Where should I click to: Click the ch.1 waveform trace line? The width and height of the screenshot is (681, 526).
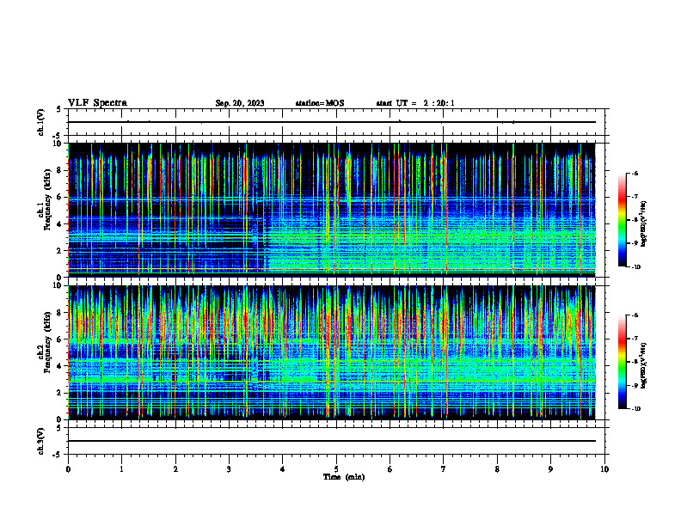(x=332, y=122)
